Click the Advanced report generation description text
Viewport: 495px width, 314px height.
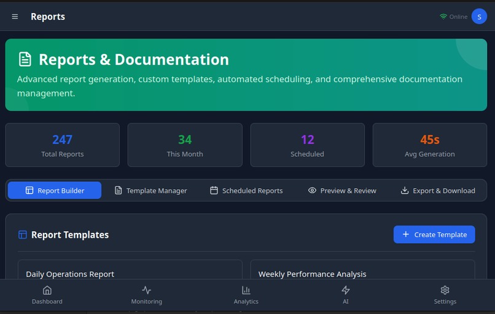tap(240, 86)
